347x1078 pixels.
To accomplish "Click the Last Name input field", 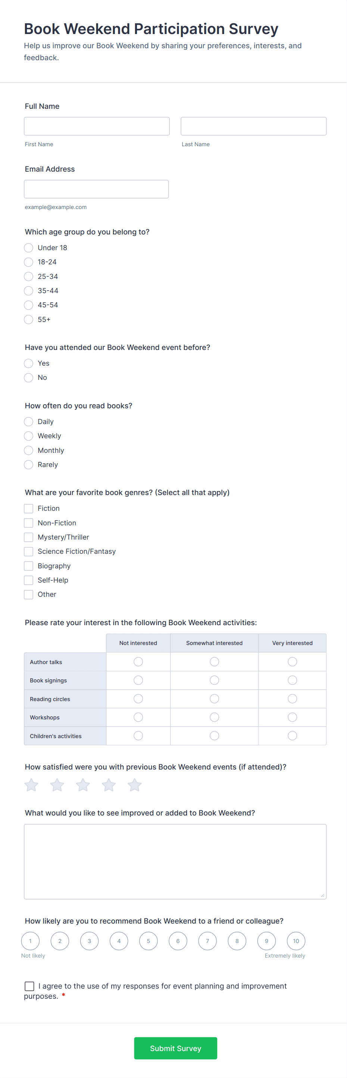I will click(253, 126).
